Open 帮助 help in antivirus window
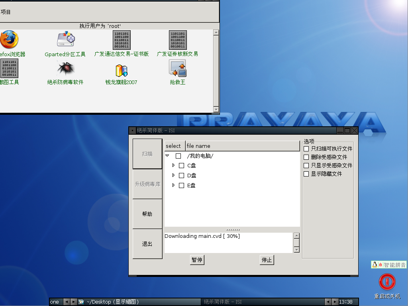 point(147,214)
